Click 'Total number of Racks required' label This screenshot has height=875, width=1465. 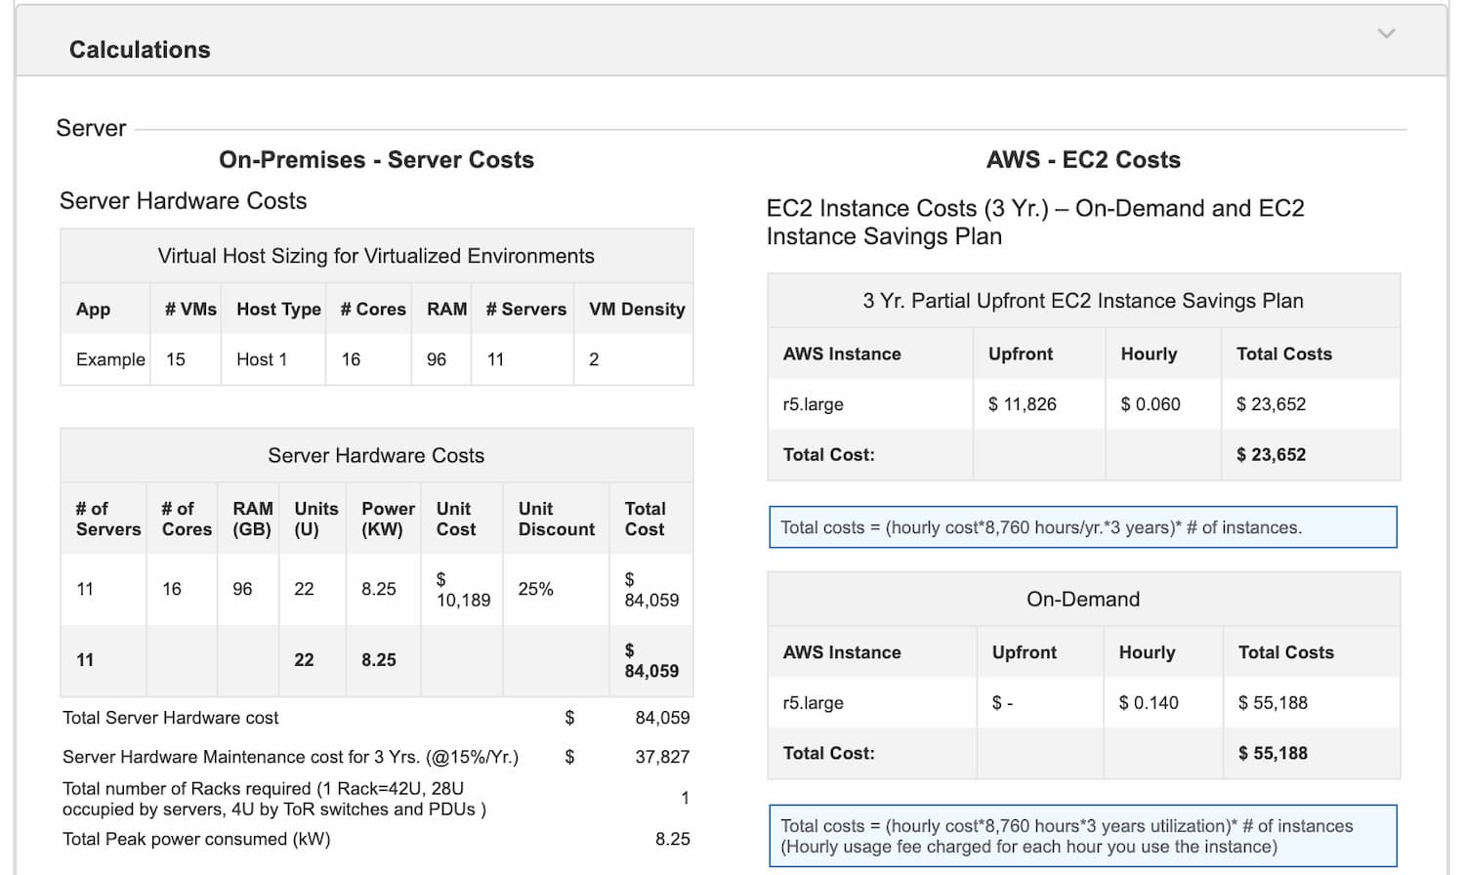(x=274, y=799)
